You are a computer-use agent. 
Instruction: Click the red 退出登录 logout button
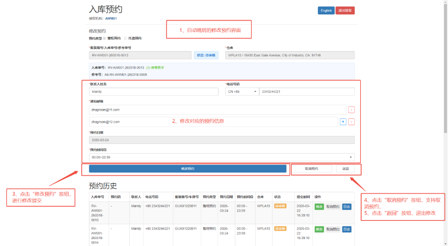tap(345, 10)
